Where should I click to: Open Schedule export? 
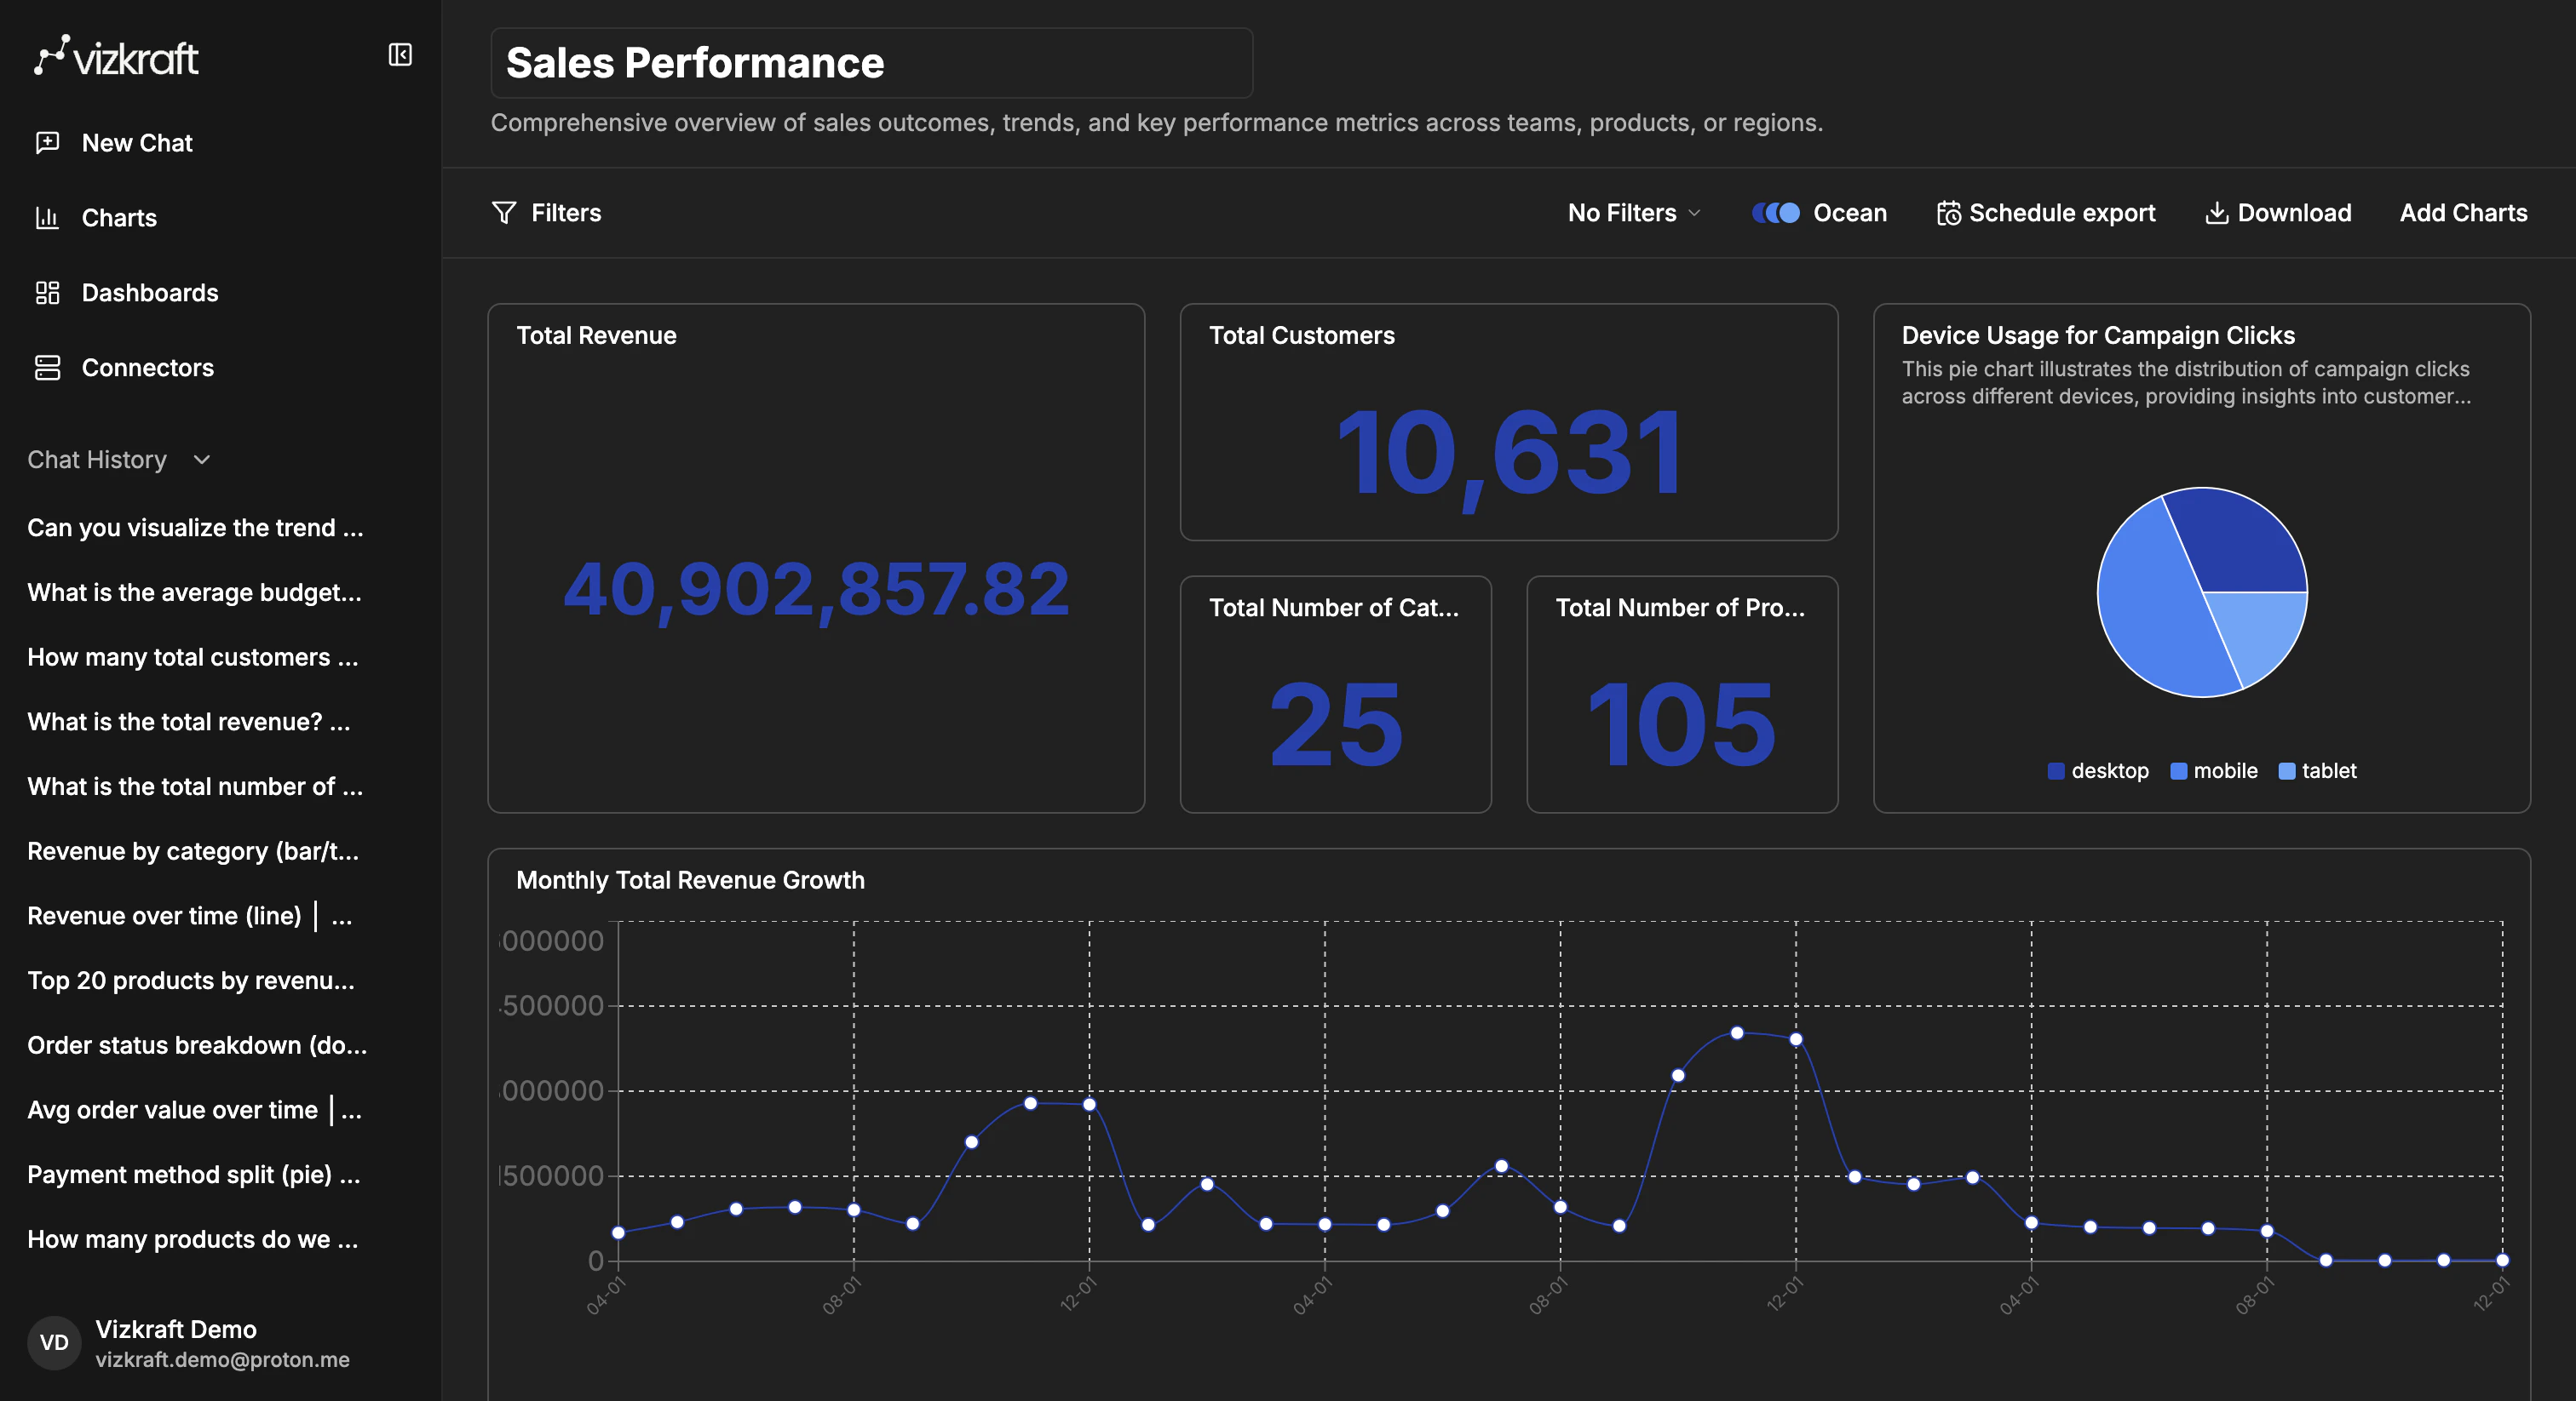click(x=2045, y=212)
